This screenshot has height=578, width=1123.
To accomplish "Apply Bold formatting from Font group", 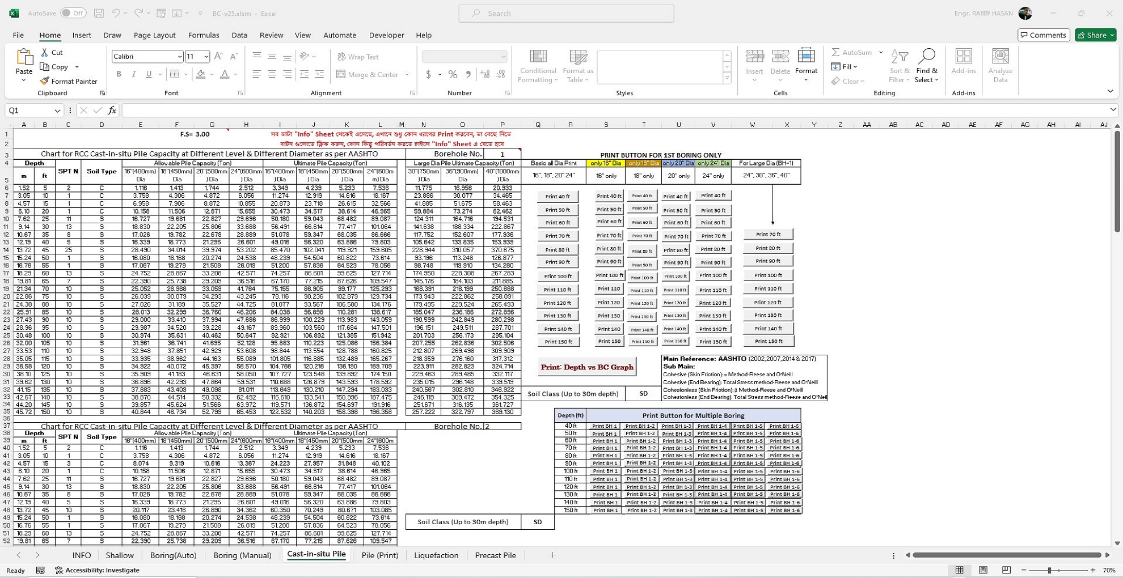I will [x=119, y=74].
